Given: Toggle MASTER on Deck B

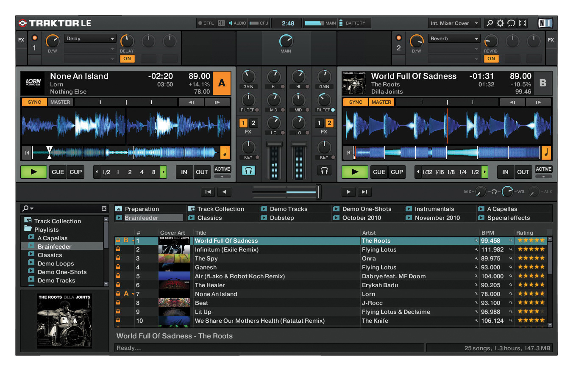Looking at the screenshot, I should [381, 102].
